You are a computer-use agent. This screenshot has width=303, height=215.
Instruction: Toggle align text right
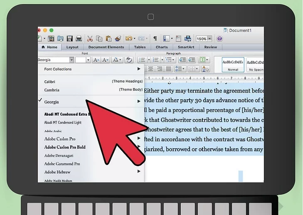point(160,69)
